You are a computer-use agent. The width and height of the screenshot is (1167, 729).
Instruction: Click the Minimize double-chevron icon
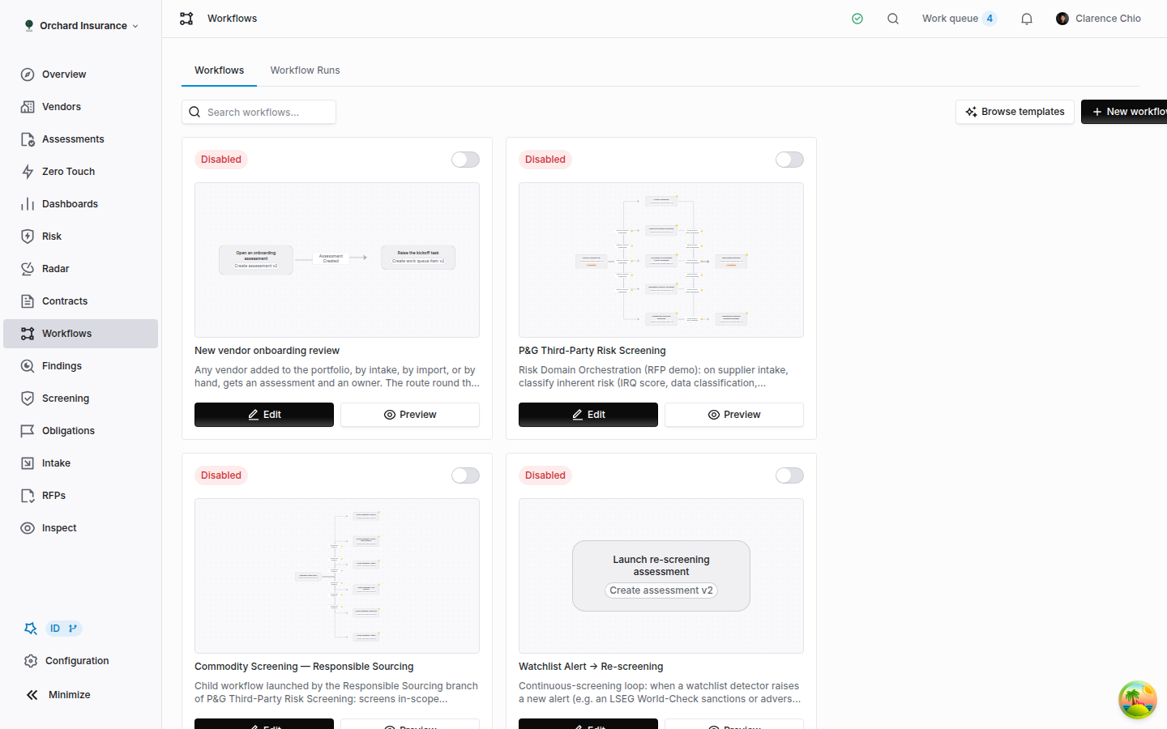32,695
